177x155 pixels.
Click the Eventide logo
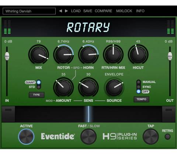coord(58,136)
